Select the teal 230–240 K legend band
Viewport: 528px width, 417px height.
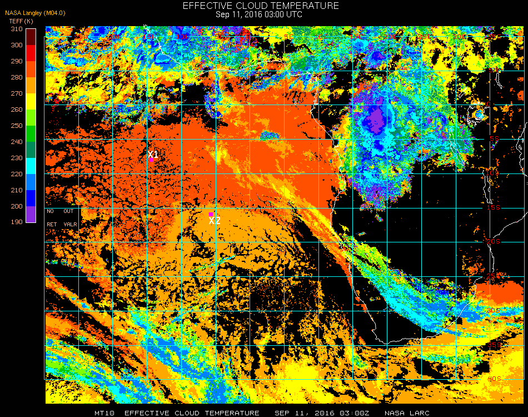pos(31,150)
